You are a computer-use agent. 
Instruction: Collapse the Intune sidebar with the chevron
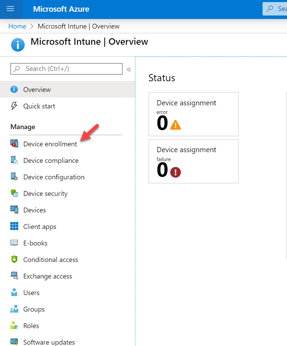[129, 69]
